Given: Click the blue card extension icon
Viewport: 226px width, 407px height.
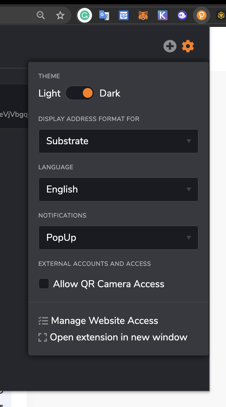Looking at the screenshot, I should pos(124,15).
